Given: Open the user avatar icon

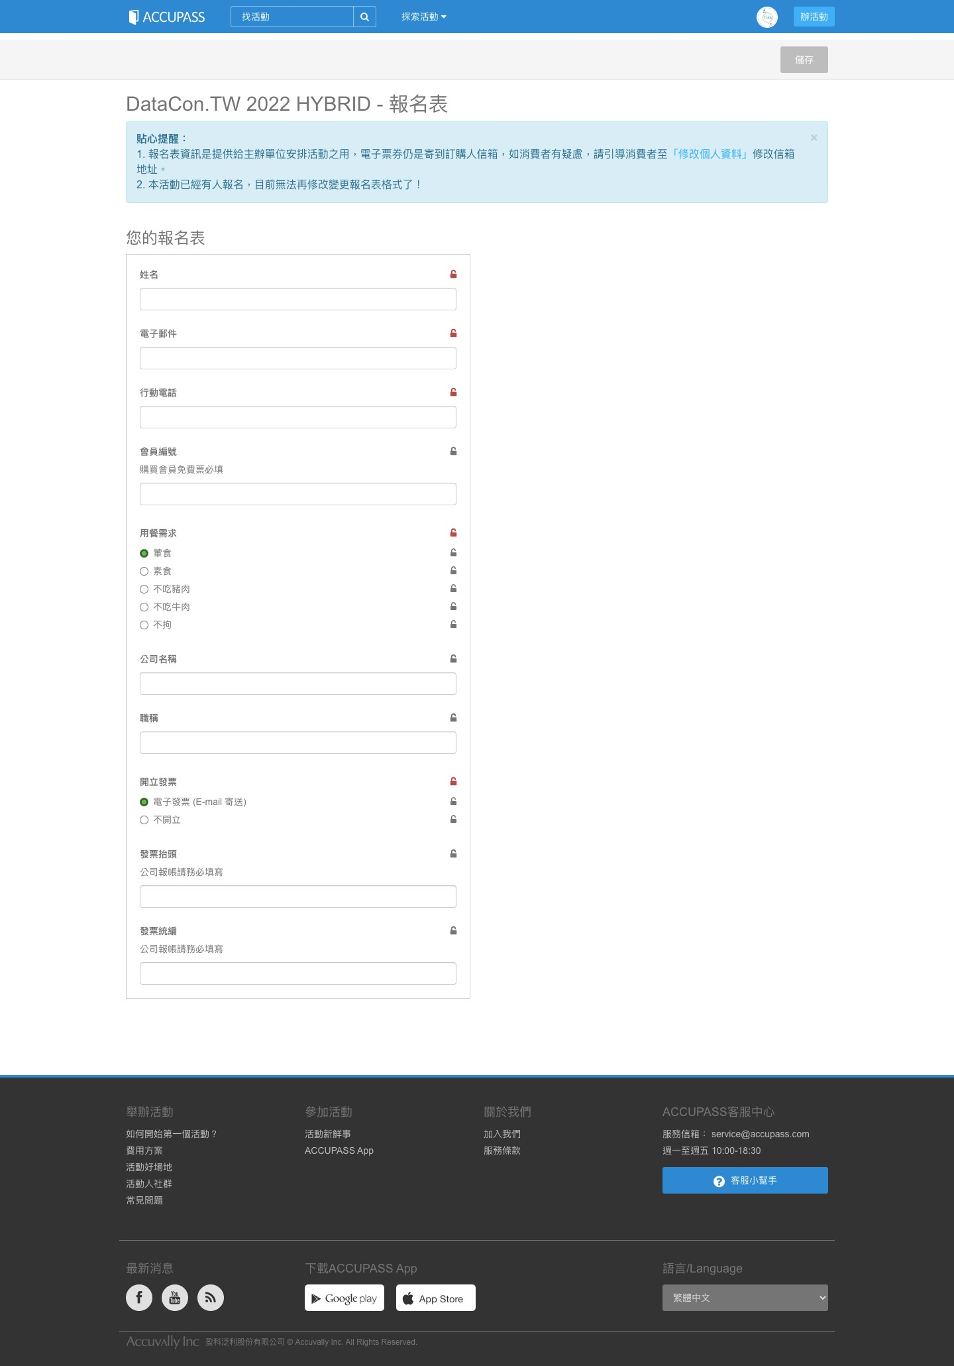Looking at the screenshot, I should click(767, 17).
